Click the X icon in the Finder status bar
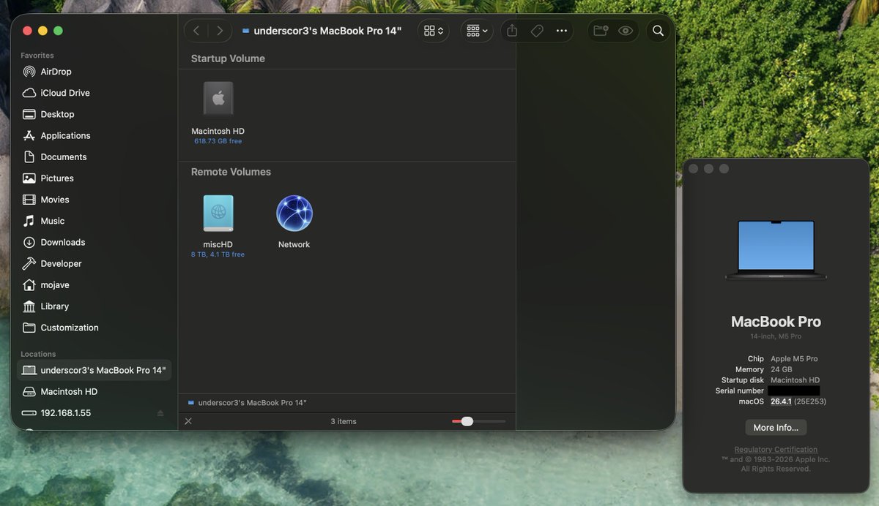The width and height of the screenshot is (879, 506). [188, 421]
